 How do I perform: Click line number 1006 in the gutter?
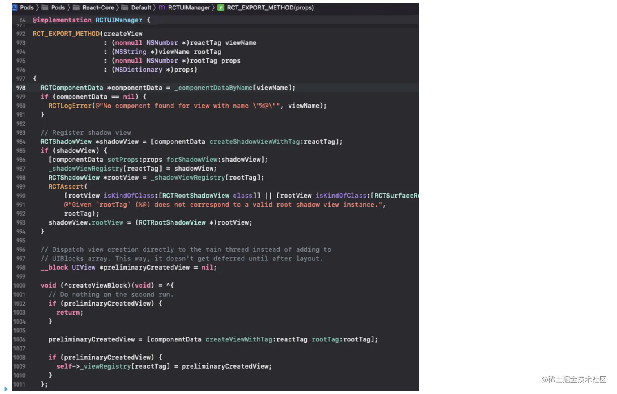pos(19,339)
